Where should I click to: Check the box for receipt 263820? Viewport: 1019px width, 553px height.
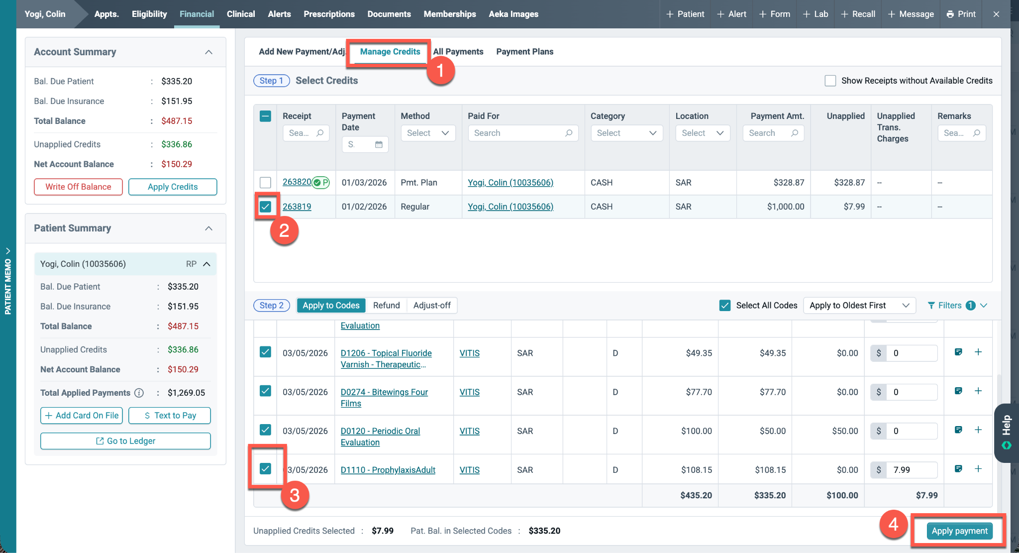tap(266, 182)
